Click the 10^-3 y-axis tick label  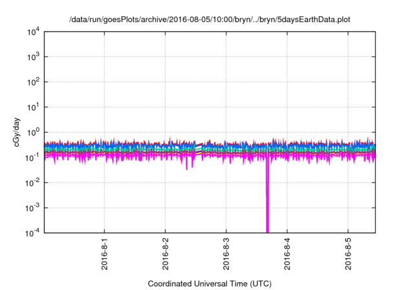click(34, 208)
